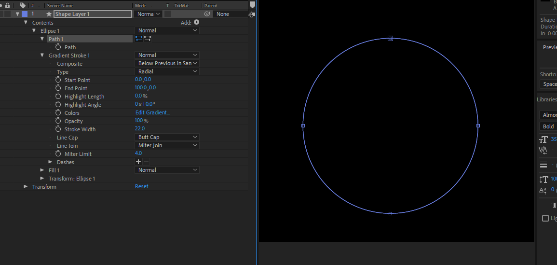This screenshot has width=557, height=265.
Task: Toggle Preserve Transparency box for Shape Layer 1
Action: click(x=168, y=14)
